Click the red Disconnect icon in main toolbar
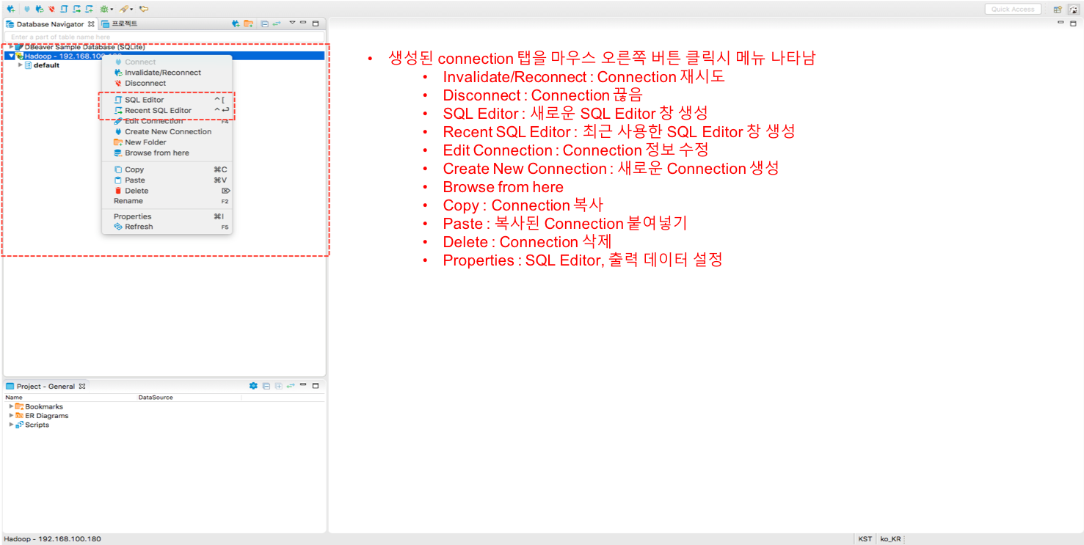This screenshot has height=545, width=1084. (x=51, y=9)
